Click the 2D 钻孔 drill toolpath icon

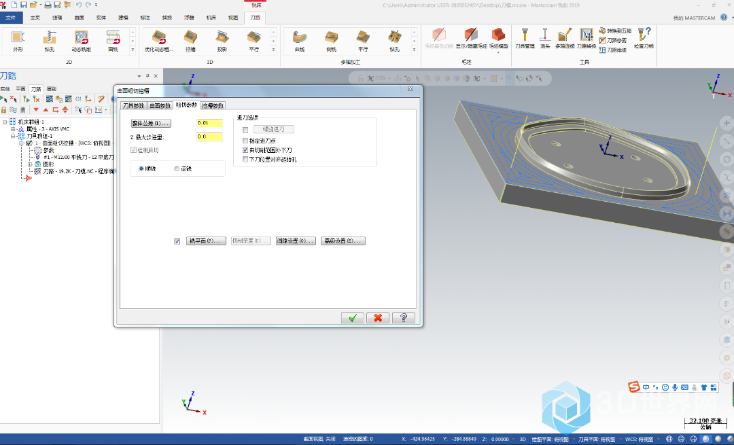coord(49,41)
